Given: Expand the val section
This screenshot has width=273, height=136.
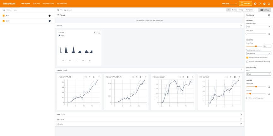Looking at the screenshot, I should [241, 119].
